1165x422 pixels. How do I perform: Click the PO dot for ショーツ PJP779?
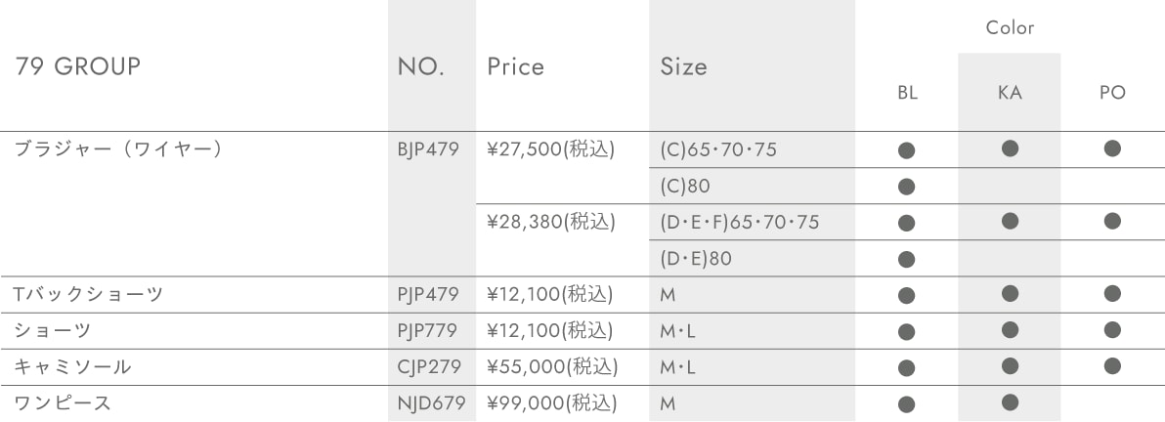coord(1112,329)
